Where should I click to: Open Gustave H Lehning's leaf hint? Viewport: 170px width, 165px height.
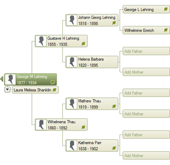pos(83,44)
